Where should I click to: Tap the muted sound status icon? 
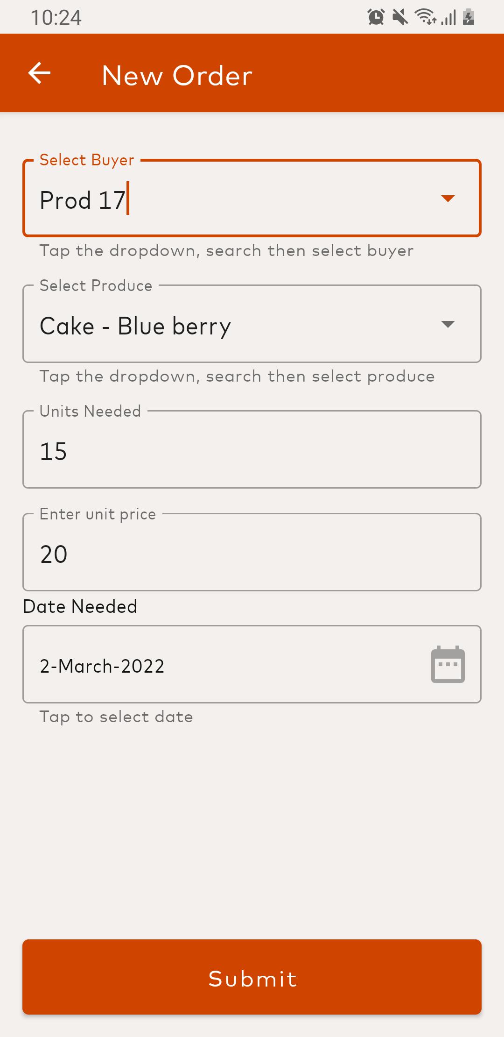400,17
